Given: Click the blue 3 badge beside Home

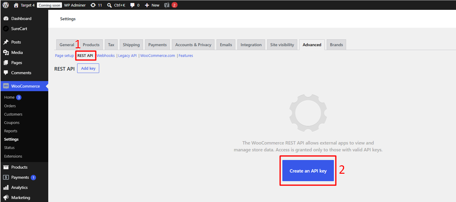Looking at the screenshot, I should (19, 97).
